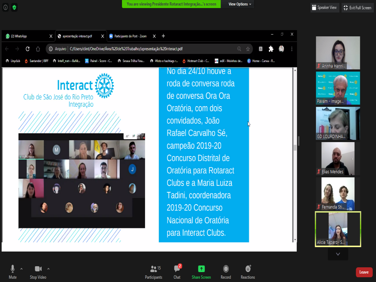Exit Full Screen mode
Screen dimensions: 376x282
(357, 8)
